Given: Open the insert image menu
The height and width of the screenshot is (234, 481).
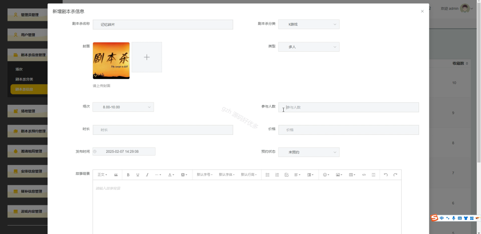Looking at the screenshot, I should [339, 175].
